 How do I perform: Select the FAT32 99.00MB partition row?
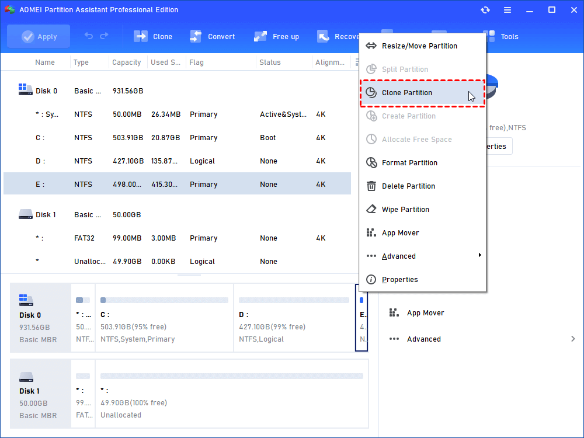coord(178,238)
